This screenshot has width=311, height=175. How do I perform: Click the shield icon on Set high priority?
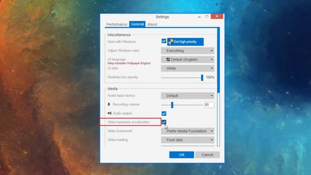171,42
